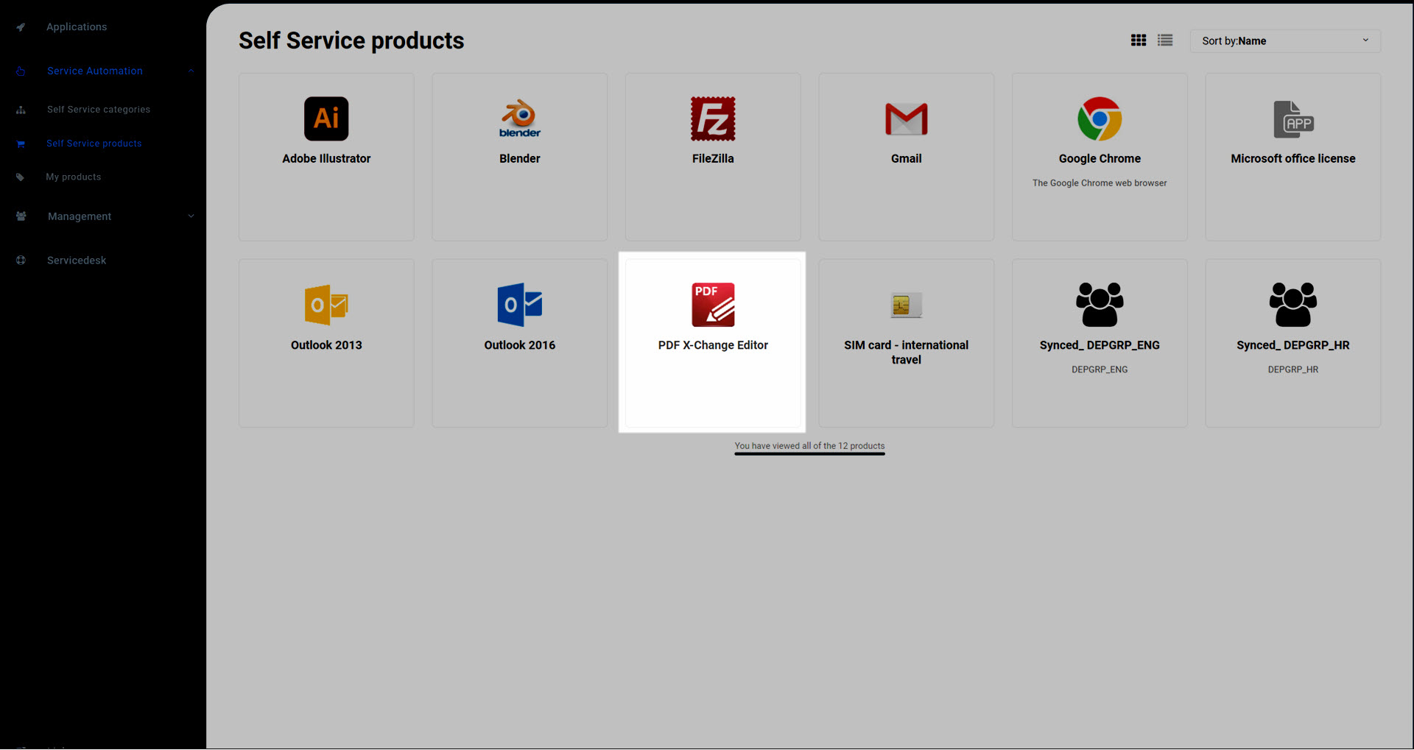Viewport: 1414px width, 750px height.
Task: Click the Blender product title
Action: pos(520,159)
